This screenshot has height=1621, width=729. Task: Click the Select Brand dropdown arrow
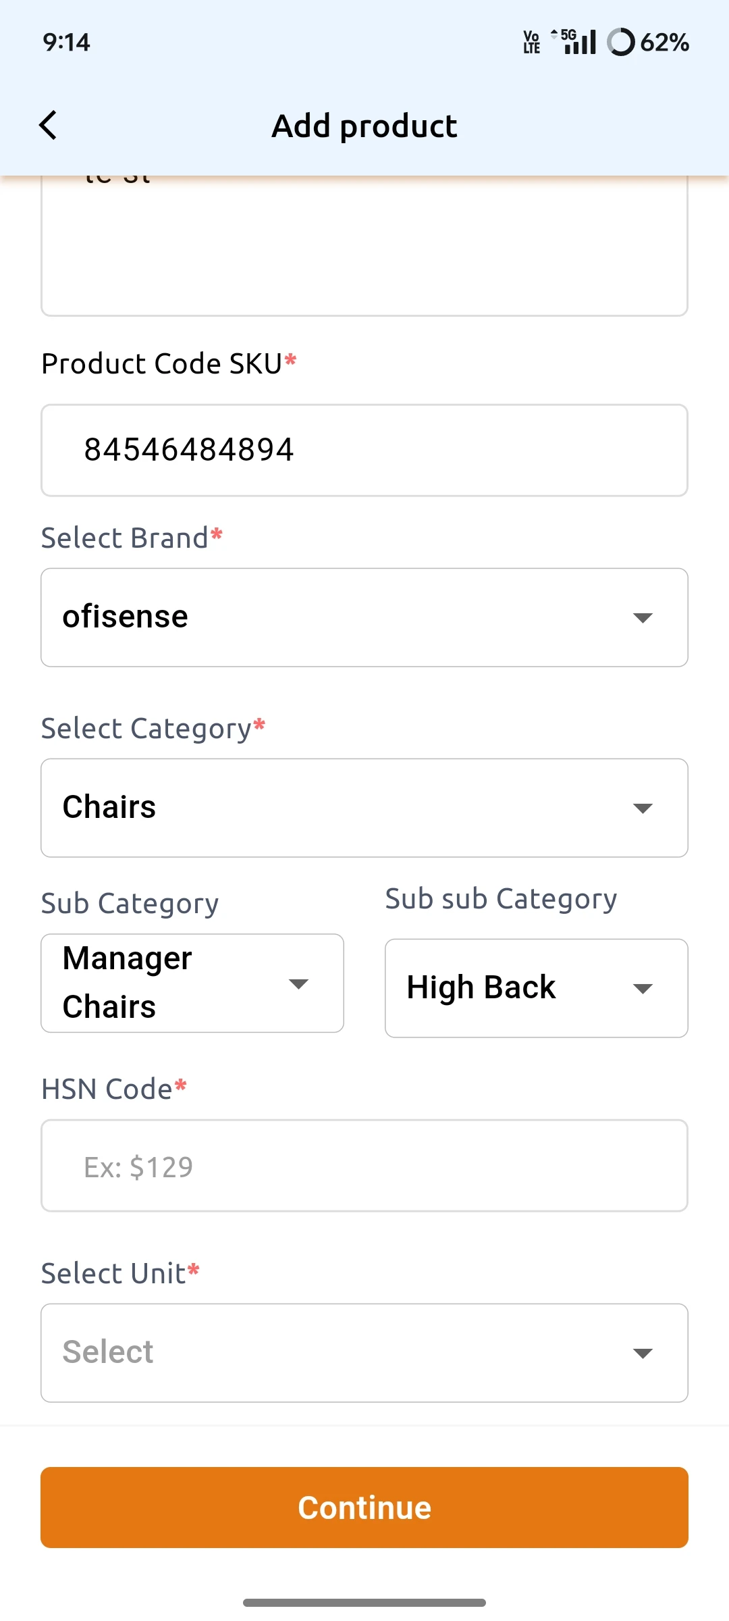[643, 618]
